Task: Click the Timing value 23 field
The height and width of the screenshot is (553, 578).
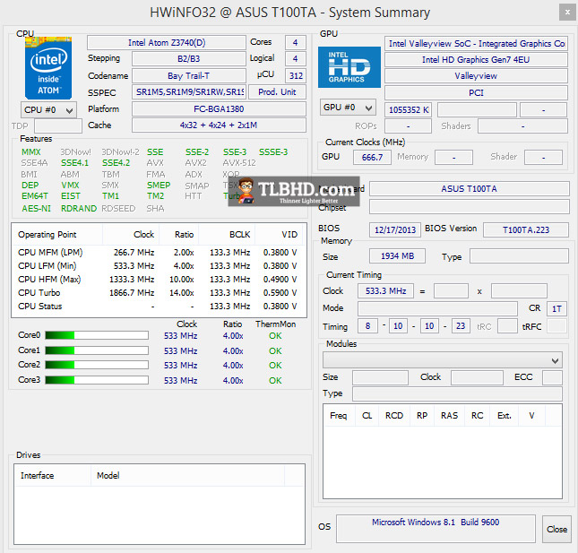Action: 461,326
